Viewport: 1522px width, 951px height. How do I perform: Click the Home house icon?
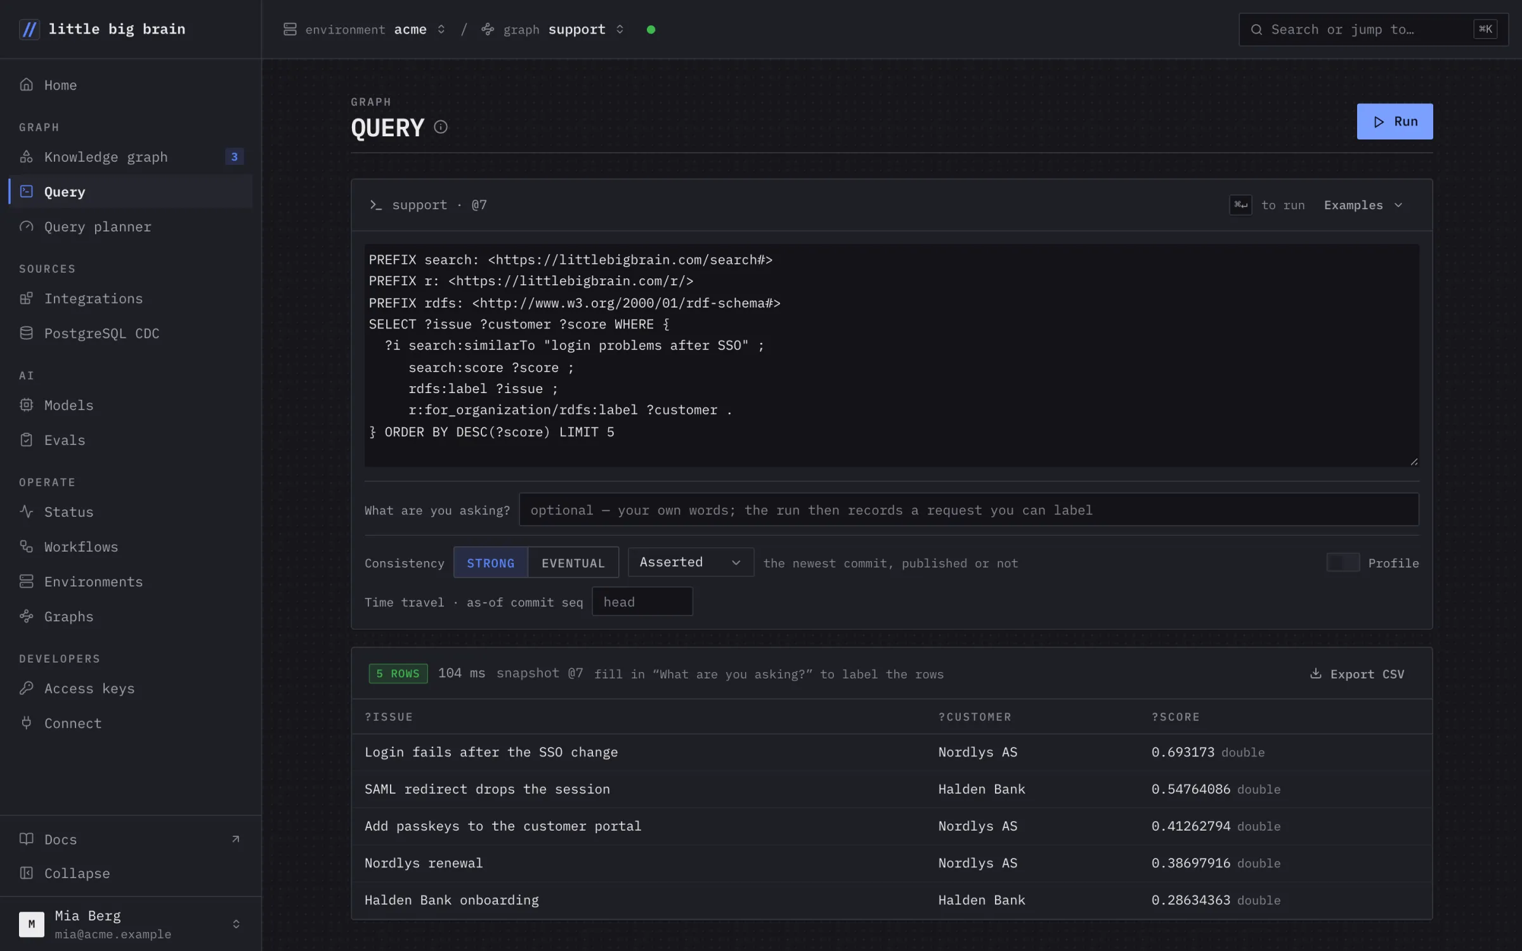point(26,84)
